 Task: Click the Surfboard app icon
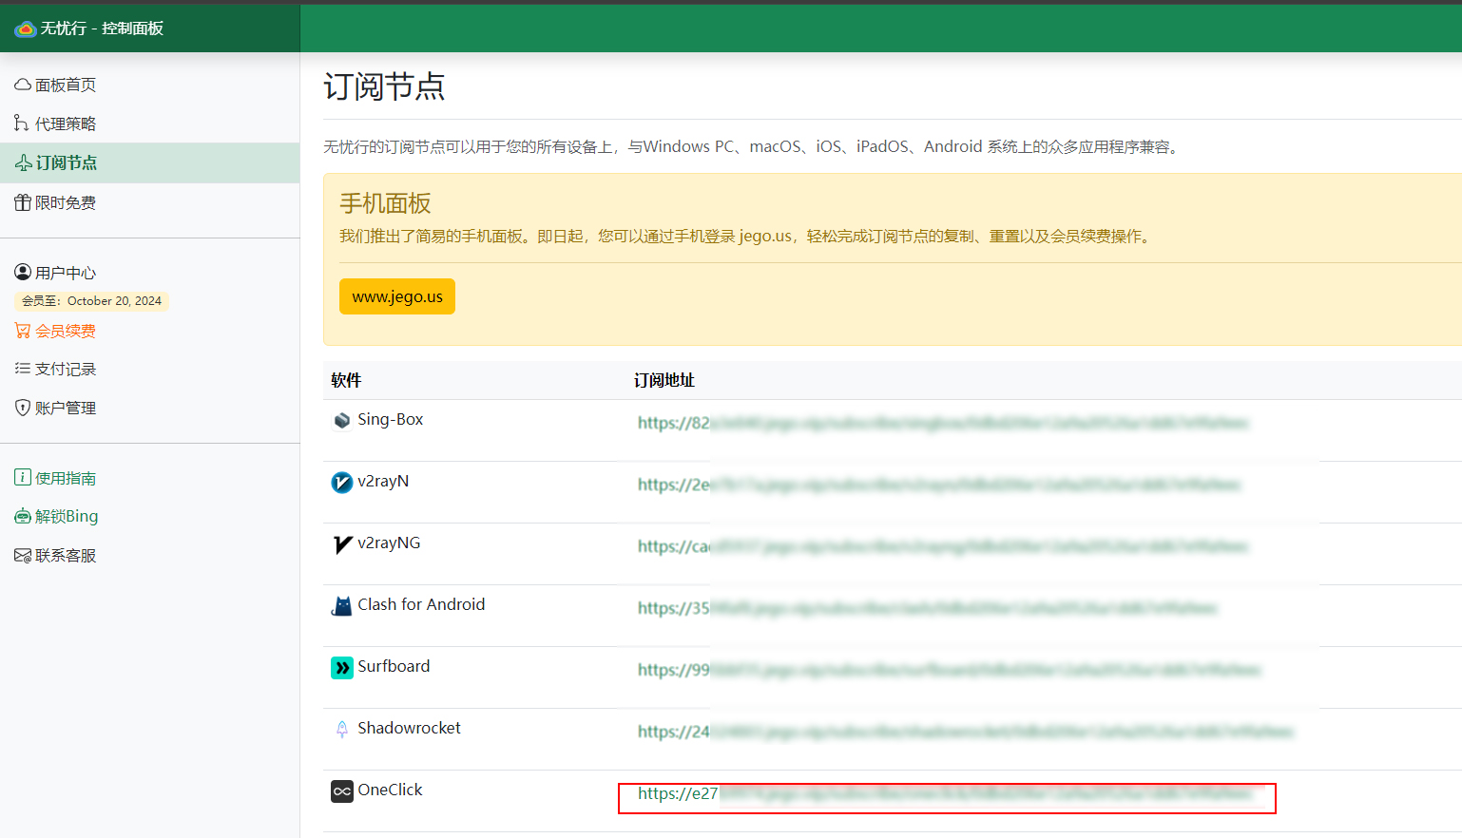click(x=342, y=668)
